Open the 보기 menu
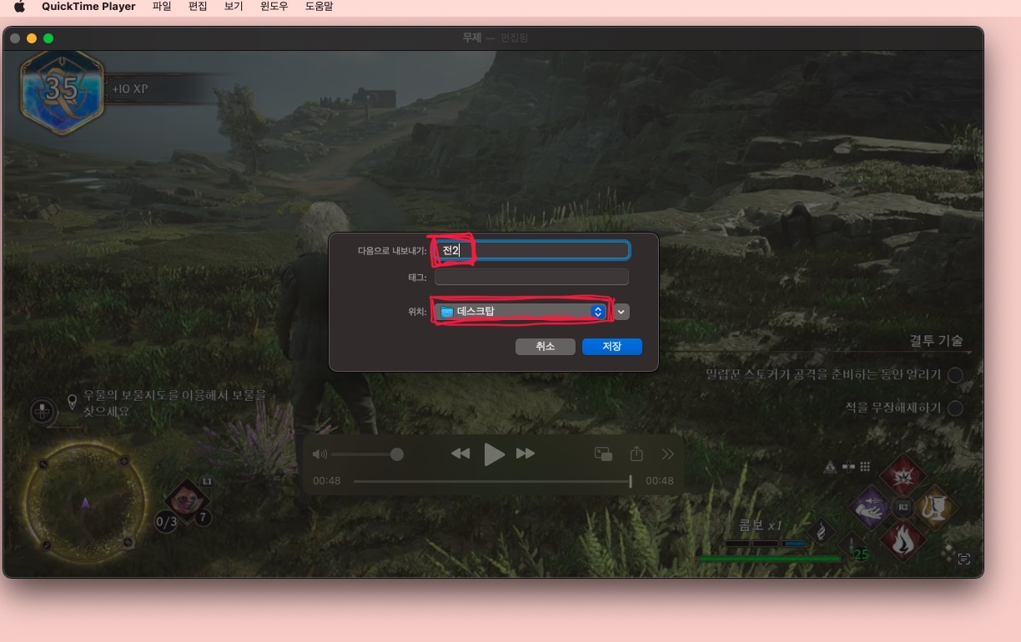1021x642 pixels. (x=234, y=7)
